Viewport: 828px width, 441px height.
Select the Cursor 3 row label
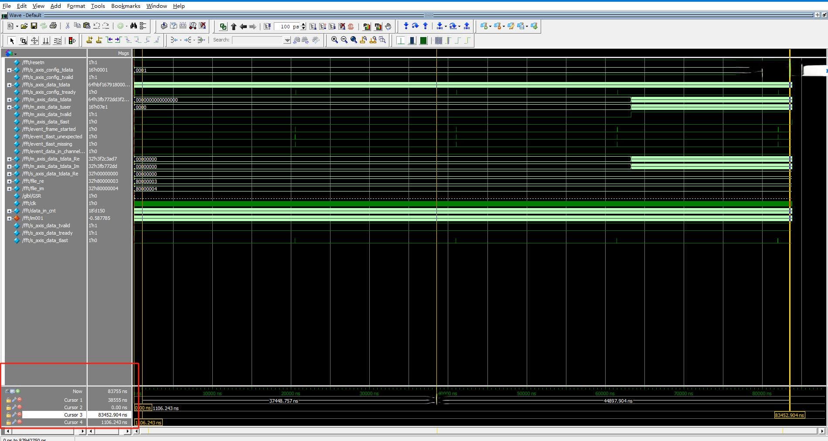click(73, 415)
